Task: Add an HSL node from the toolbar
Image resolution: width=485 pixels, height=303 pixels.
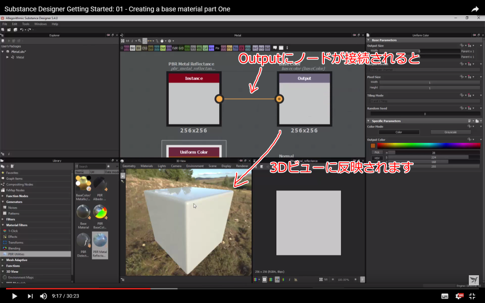Action: [x=199, y=48]
